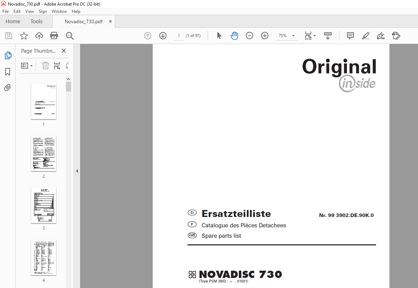Close the Page Thumbnails panel
The image size is (418, 288).
pyautogui.click(x=64, y=51)
